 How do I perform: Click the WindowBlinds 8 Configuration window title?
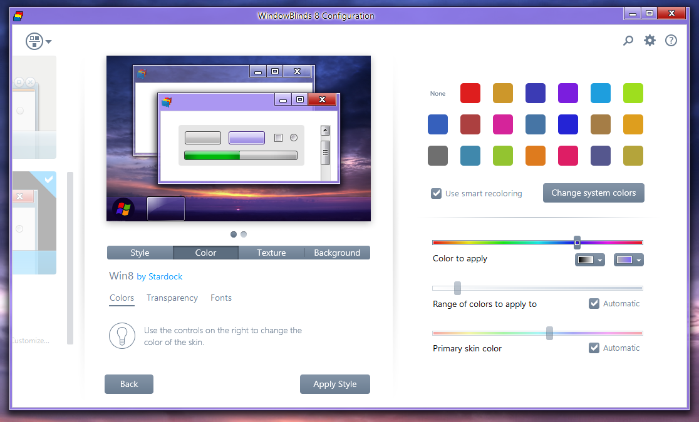pos(316,16)
